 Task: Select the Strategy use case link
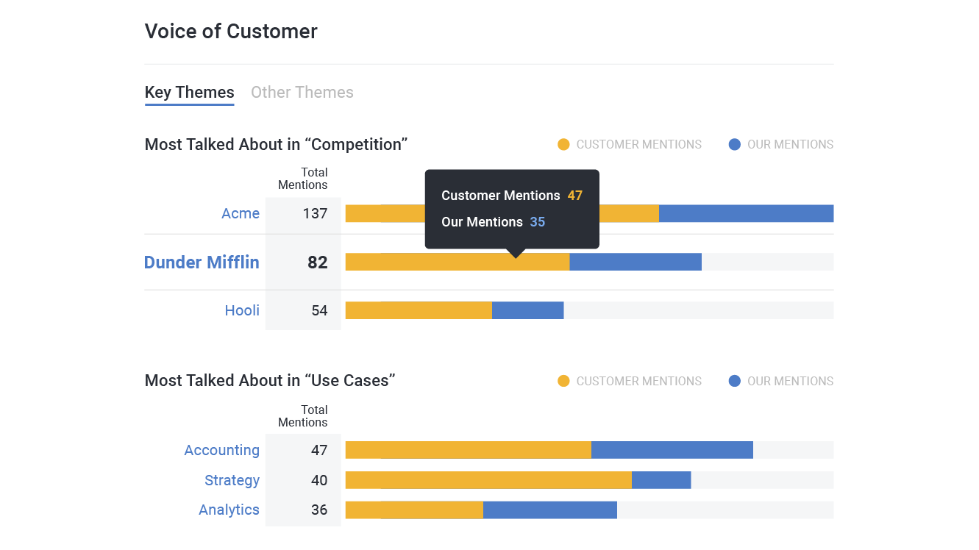(x=232, y=481)
